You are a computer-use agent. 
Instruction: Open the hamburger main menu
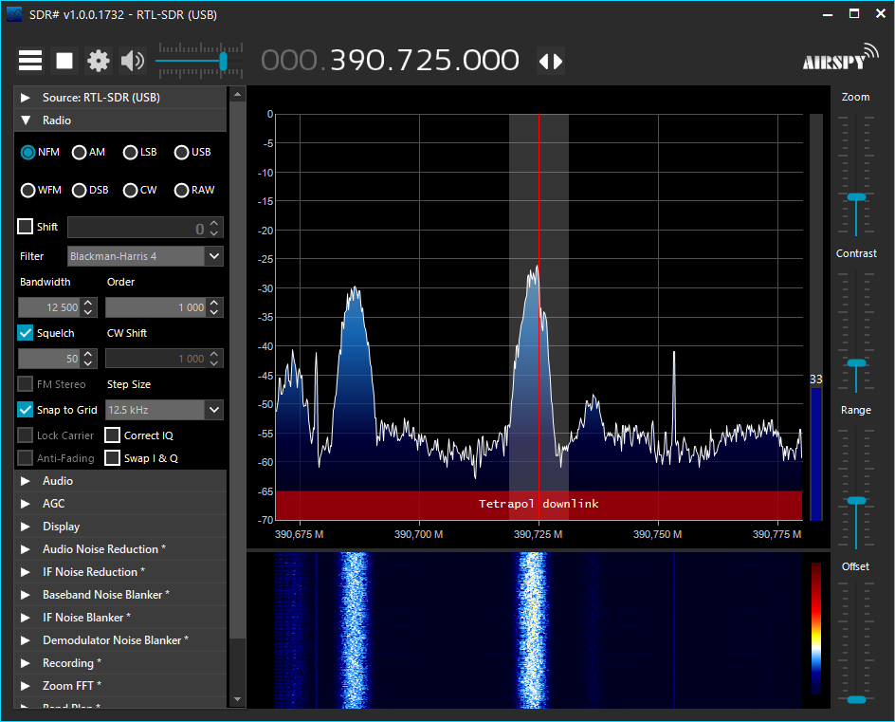click(30, 61)
